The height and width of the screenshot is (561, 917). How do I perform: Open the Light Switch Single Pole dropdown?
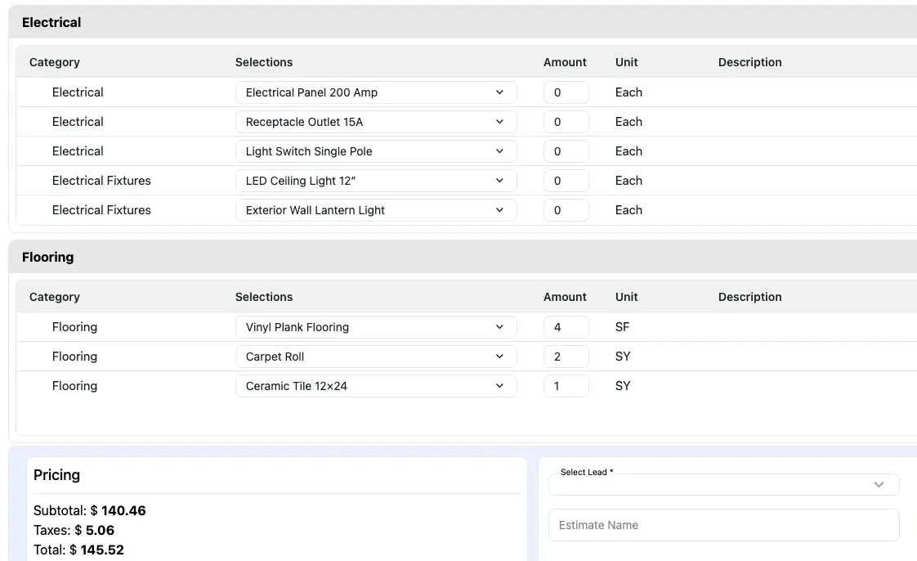coord(376,151)
